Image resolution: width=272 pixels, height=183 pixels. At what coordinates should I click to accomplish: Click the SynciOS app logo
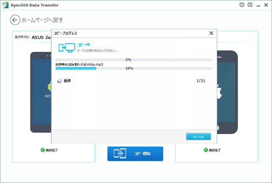pos(5,5)
